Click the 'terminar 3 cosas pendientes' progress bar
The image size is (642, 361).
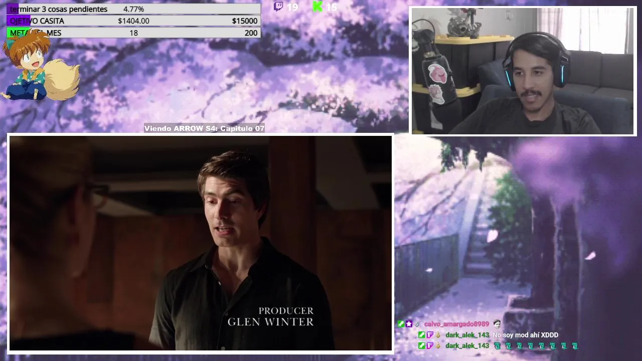click(133, 9)
